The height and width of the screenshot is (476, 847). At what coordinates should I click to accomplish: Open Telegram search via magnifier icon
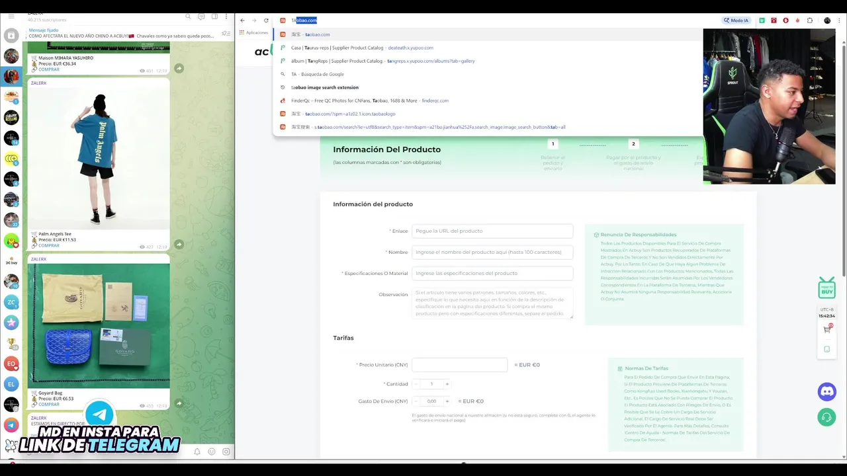188,17
